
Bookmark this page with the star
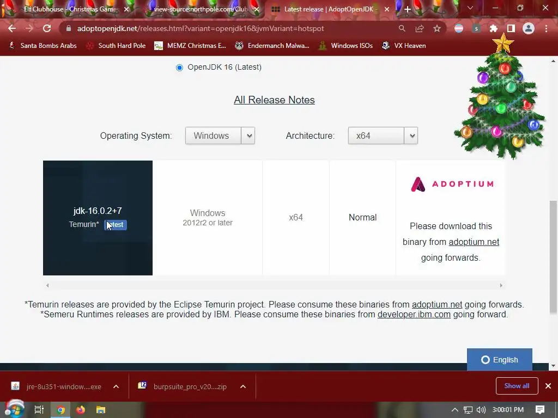coord(437,28)
